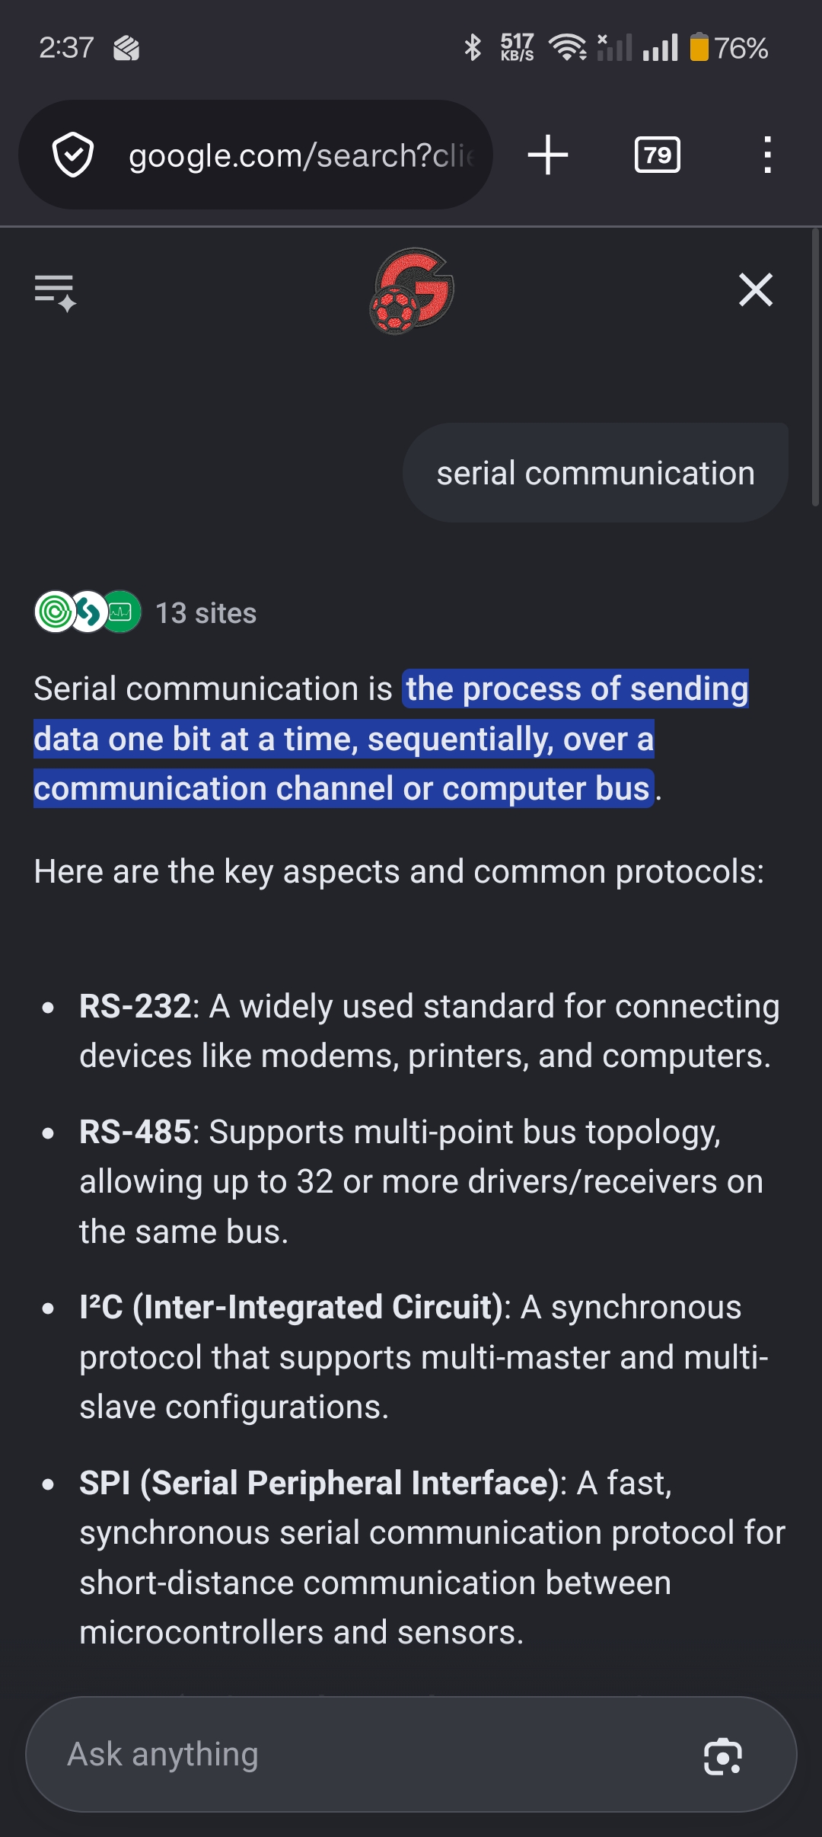Screen dimensions: 822x1837
Task: Open the second source site favicon
Action: pos(88,612)
